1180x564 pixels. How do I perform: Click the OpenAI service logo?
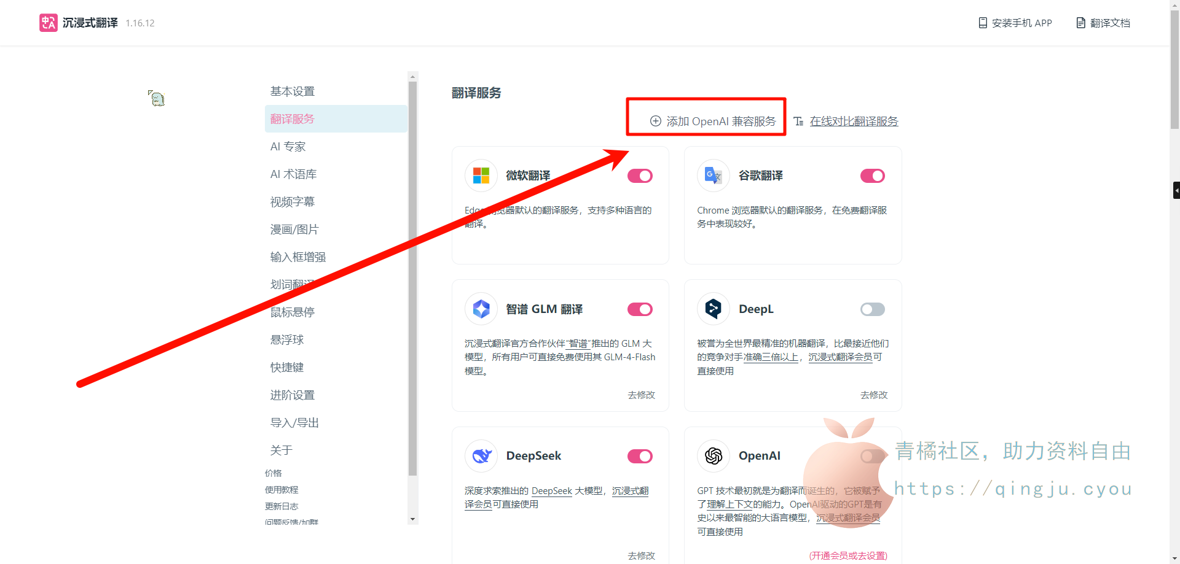coord(714,456)
